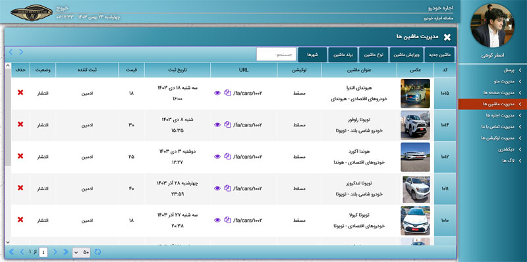Click the car rental logo in the header
This screenshot has width=527, height=262.
31,13
